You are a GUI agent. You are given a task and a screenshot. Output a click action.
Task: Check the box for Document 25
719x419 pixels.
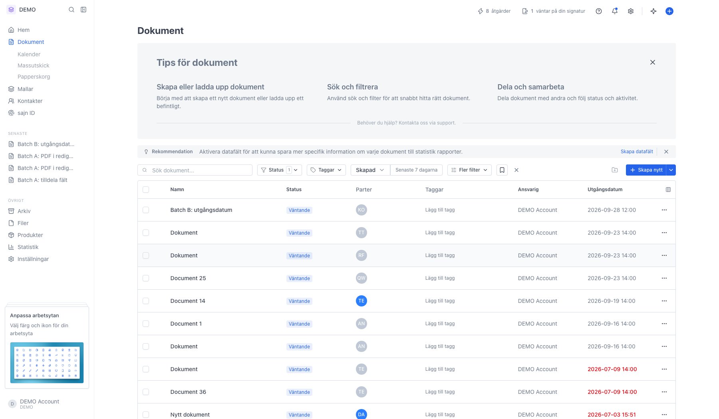pyautogui.click(x=146, y=278)
